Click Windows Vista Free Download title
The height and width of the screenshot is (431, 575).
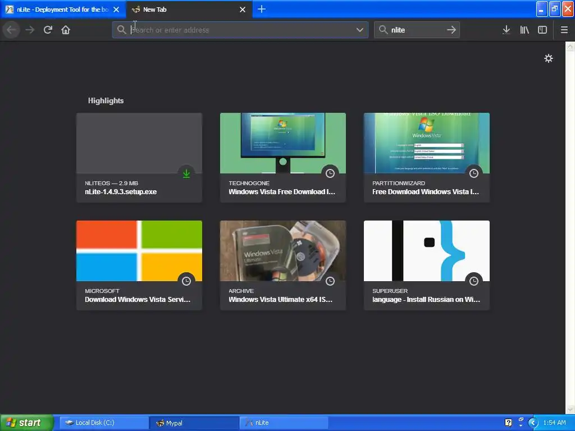pos(282,192)
